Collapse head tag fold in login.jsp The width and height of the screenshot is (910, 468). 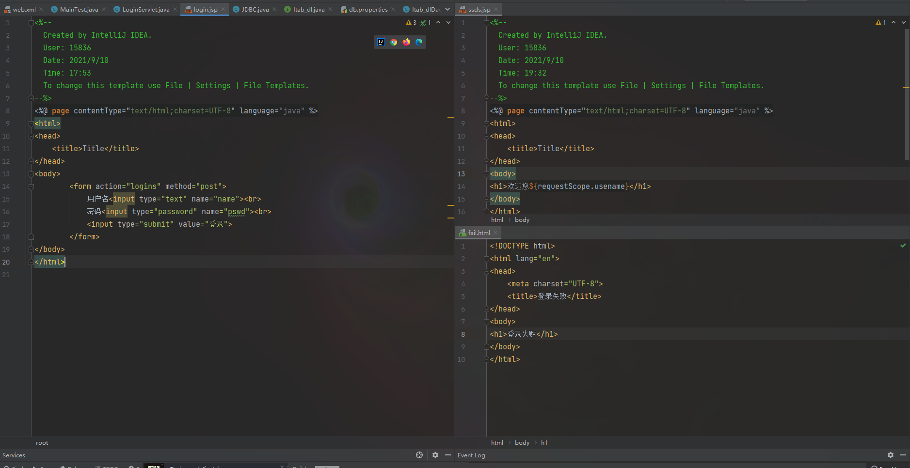[31, 136]
